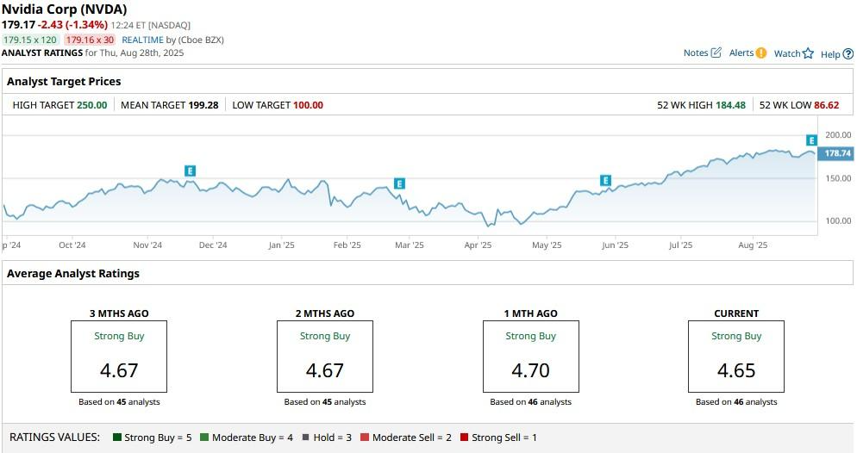Click the Aug '25 x-axis label

753,245
